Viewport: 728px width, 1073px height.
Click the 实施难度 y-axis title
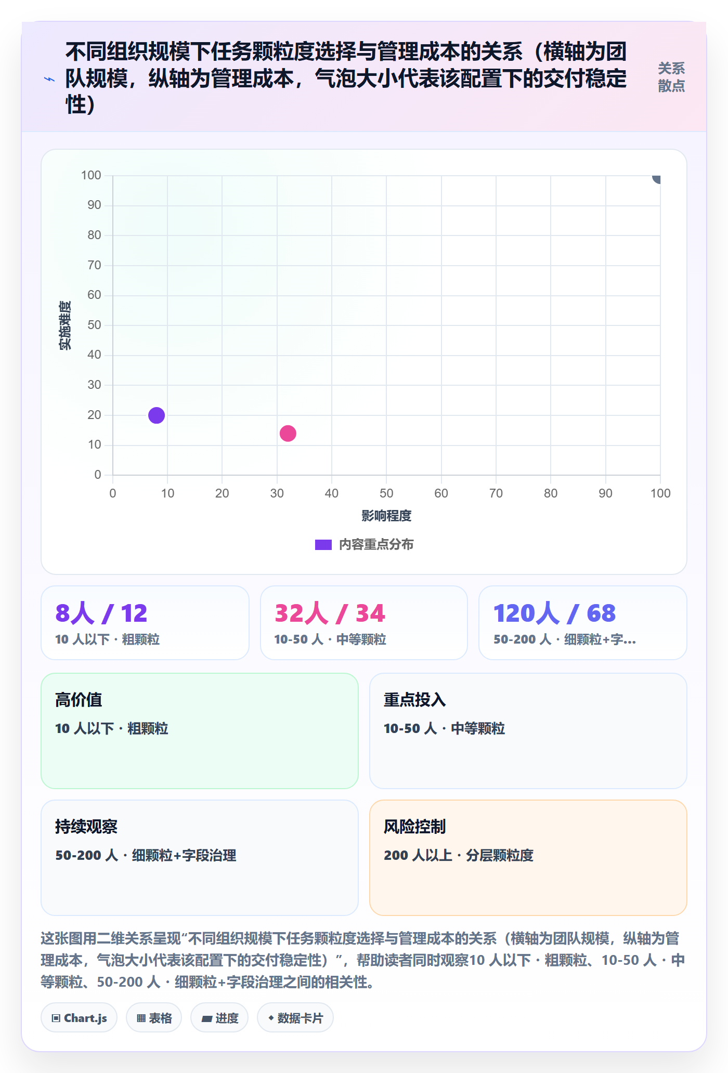(65, 325)
